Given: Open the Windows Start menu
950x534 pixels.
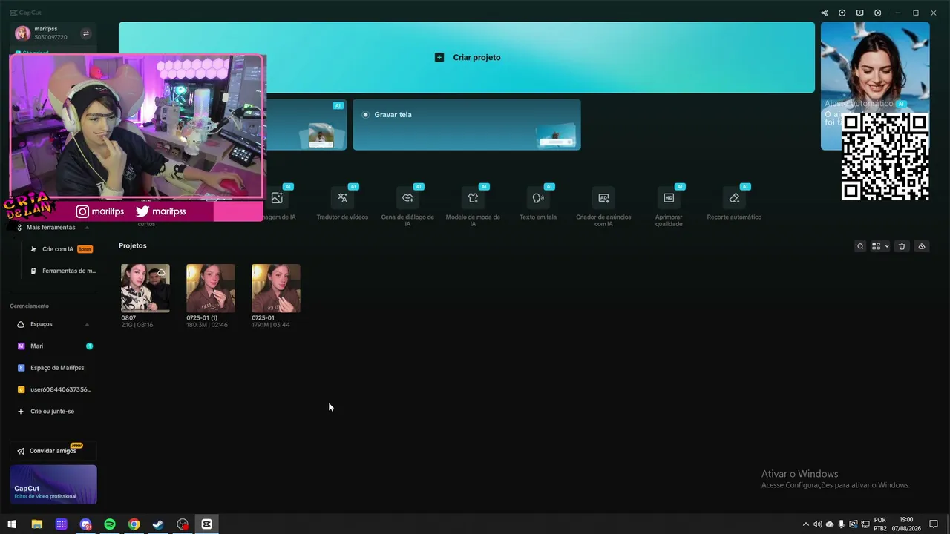Looking at the screenshot, I should pyautogui.click(x=12, y=524).
